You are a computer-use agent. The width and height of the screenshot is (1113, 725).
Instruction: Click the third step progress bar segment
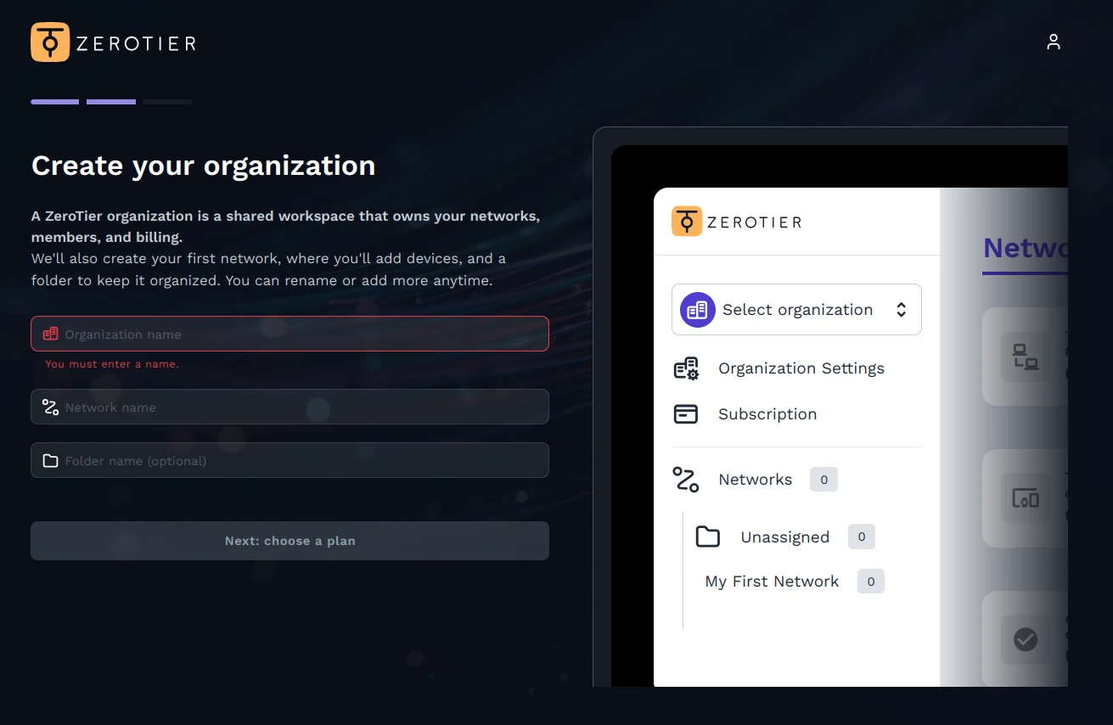tap(167, 102)
